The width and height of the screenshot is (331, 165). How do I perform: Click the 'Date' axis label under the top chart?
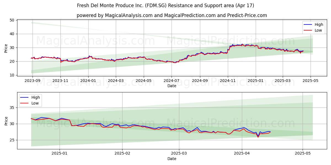point(172,86)
